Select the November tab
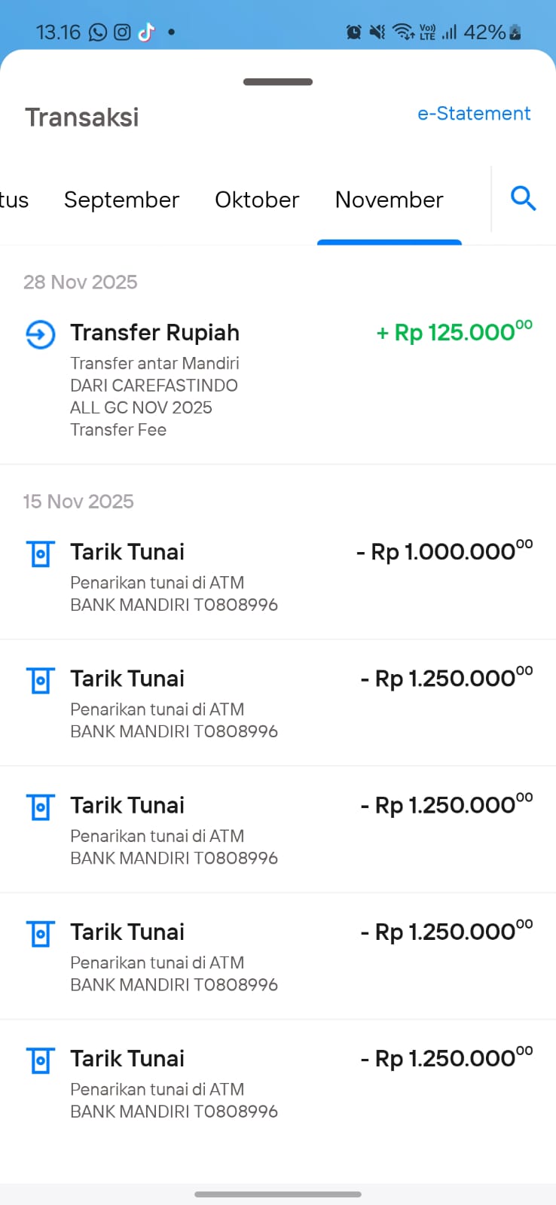 (389, 200)
